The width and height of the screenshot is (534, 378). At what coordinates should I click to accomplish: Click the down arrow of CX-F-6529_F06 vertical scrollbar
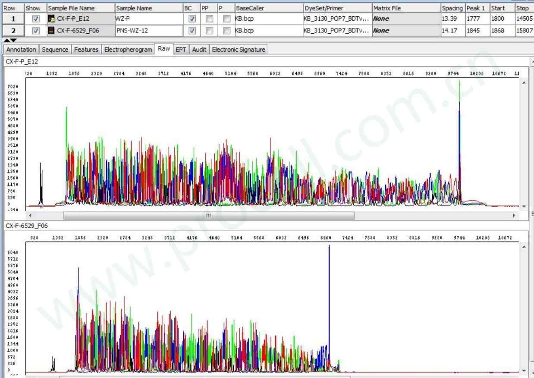pos(524,371)
